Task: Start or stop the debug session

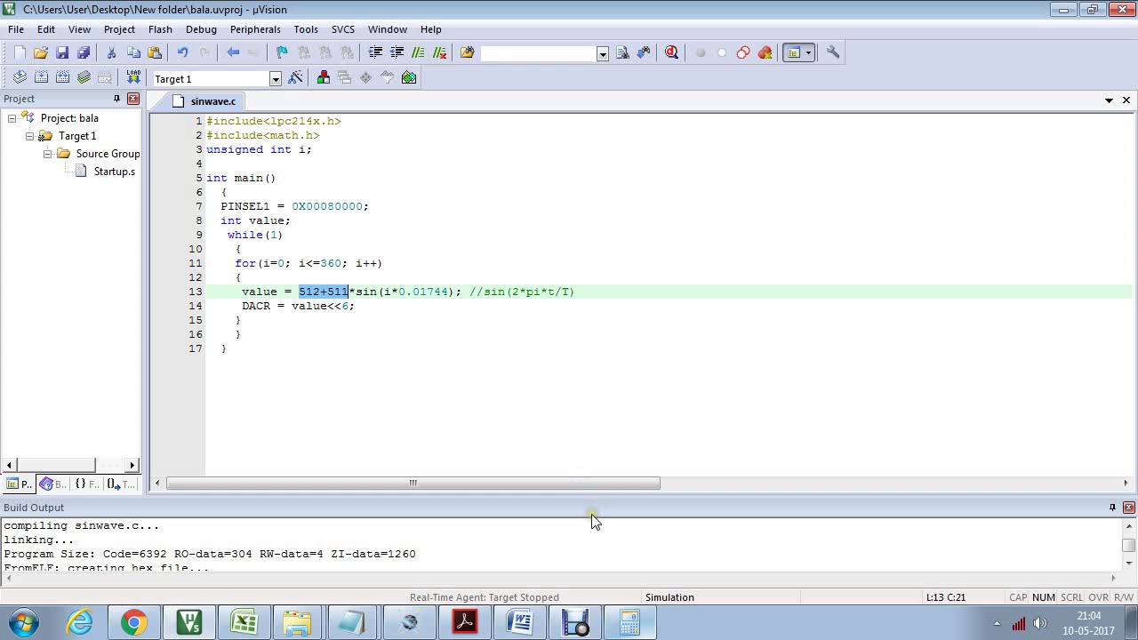Action: [x=672, y=52]
